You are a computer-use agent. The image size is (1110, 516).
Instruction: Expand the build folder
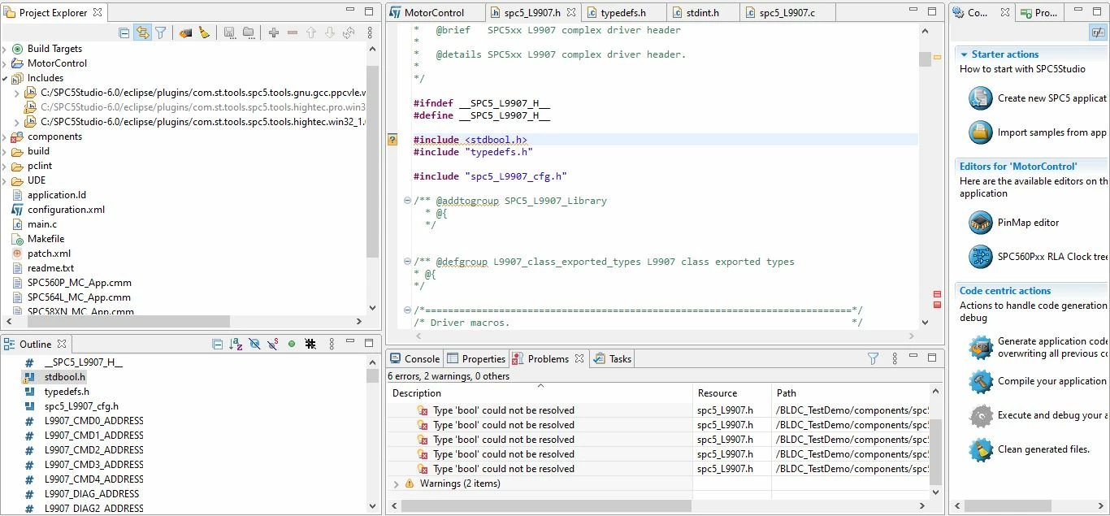coord(5,151)
